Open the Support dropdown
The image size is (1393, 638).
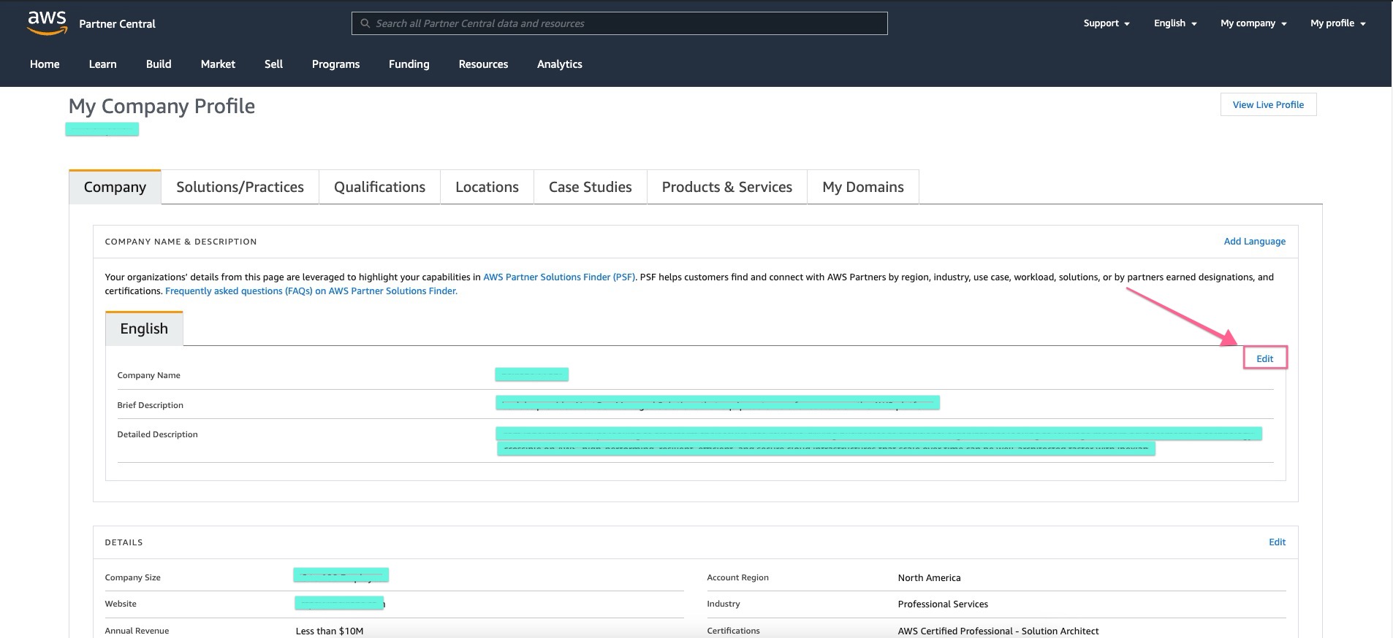coord(1106,23)
